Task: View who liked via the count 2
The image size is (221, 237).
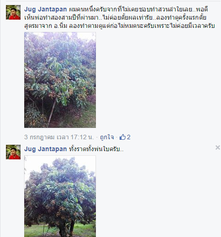Action: [129, 137]
